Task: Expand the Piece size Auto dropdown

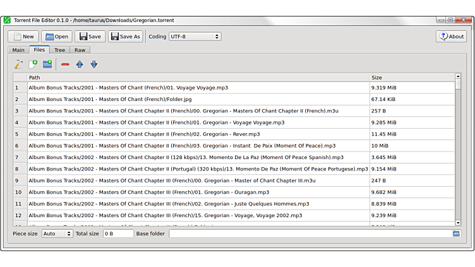Action: tap(57, 234)
